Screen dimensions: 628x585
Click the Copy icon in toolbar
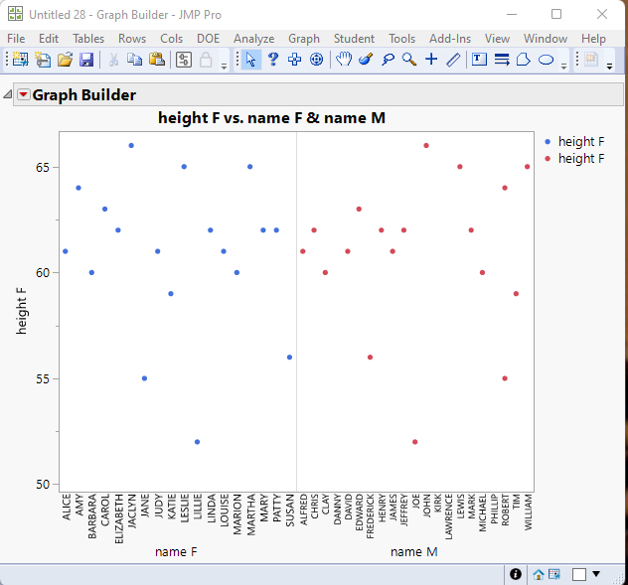(x=134, y=60)
